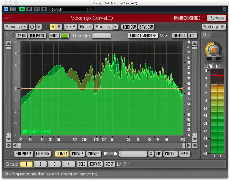
Task: Click the right orange EQ curve point
Action: pos(182,88)
